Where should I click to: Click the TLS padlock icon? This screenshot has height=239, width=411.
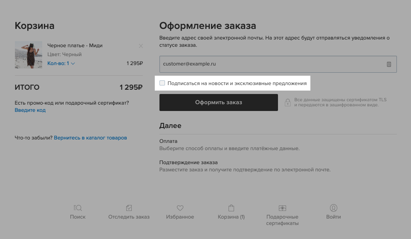[x=287, y=102]
